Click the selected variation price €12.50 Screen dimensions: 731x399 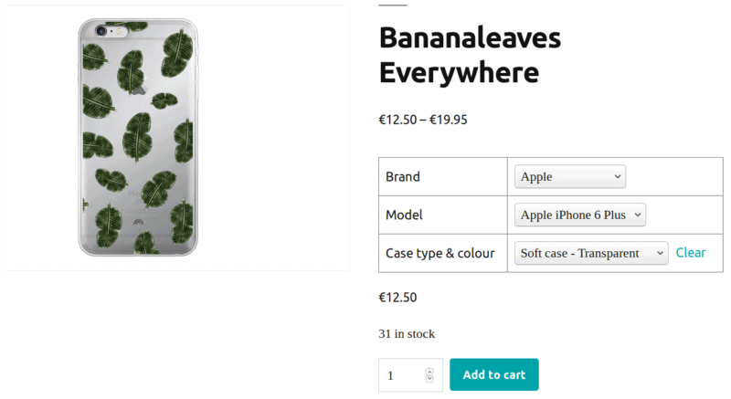coord(397,298)
